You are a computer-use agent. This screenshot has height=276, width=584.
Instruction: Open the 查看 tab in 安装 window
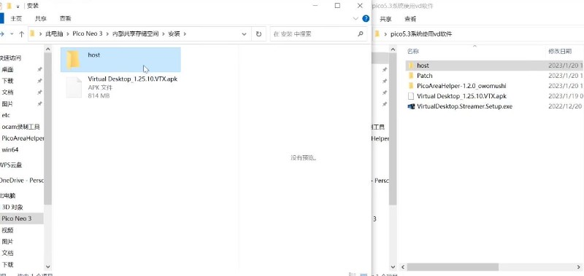click(x=65, y=18)
